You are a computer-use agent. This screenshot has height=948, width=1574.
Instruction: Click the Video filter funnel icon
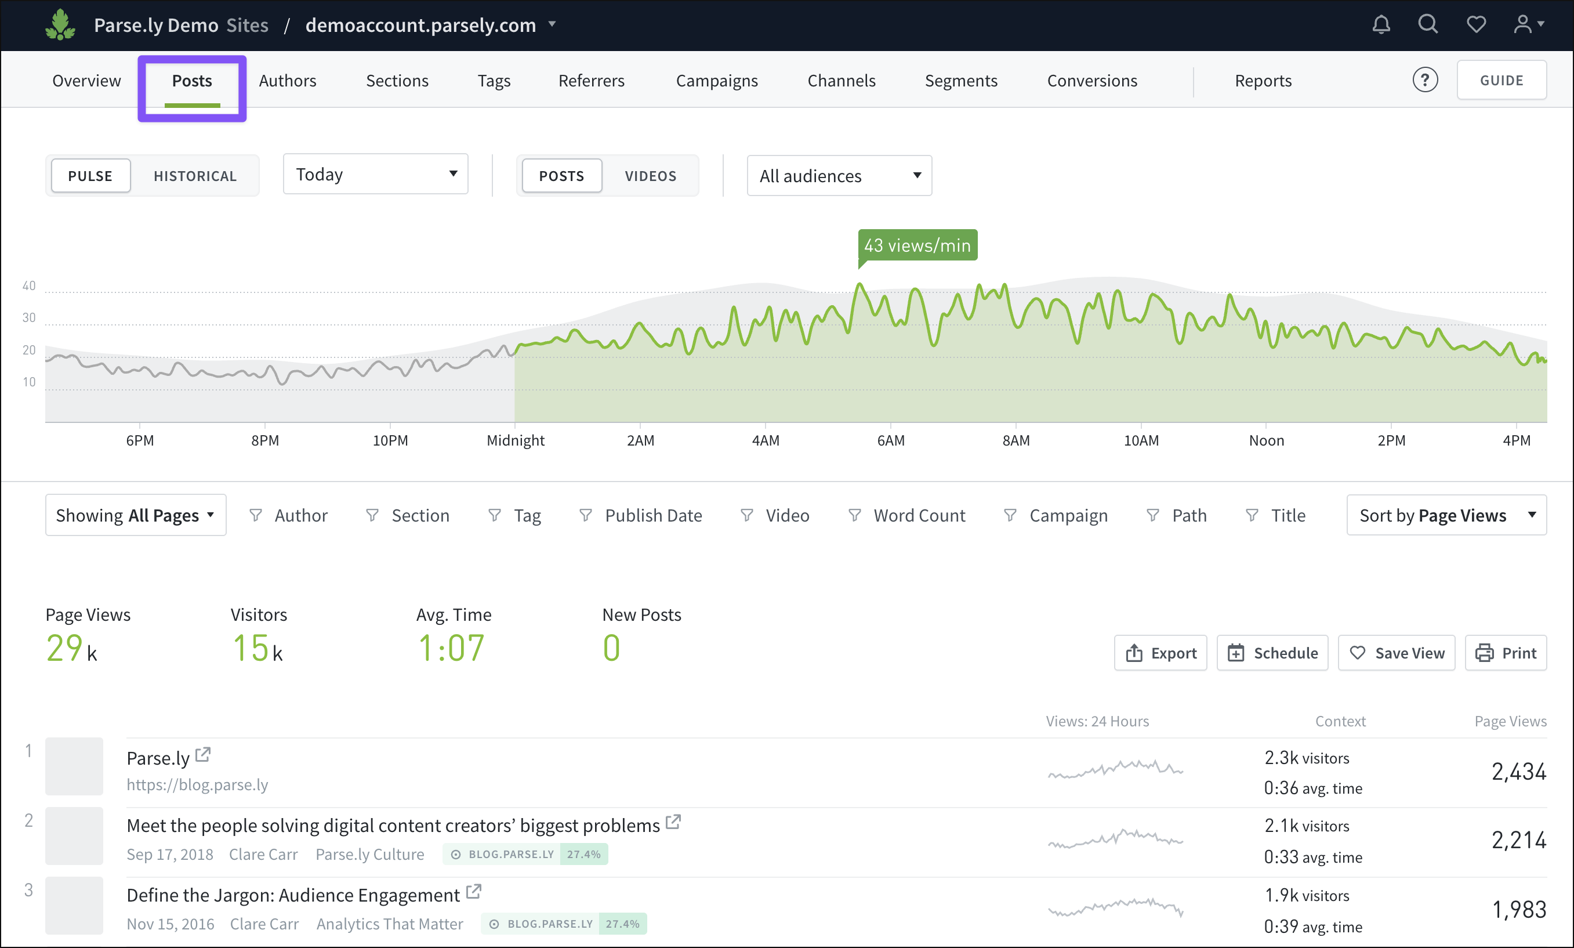(746, 515)
